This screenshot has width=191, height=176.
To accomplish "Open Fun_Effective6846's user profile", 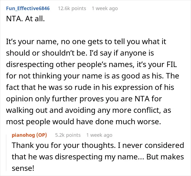I will point(28,8).
